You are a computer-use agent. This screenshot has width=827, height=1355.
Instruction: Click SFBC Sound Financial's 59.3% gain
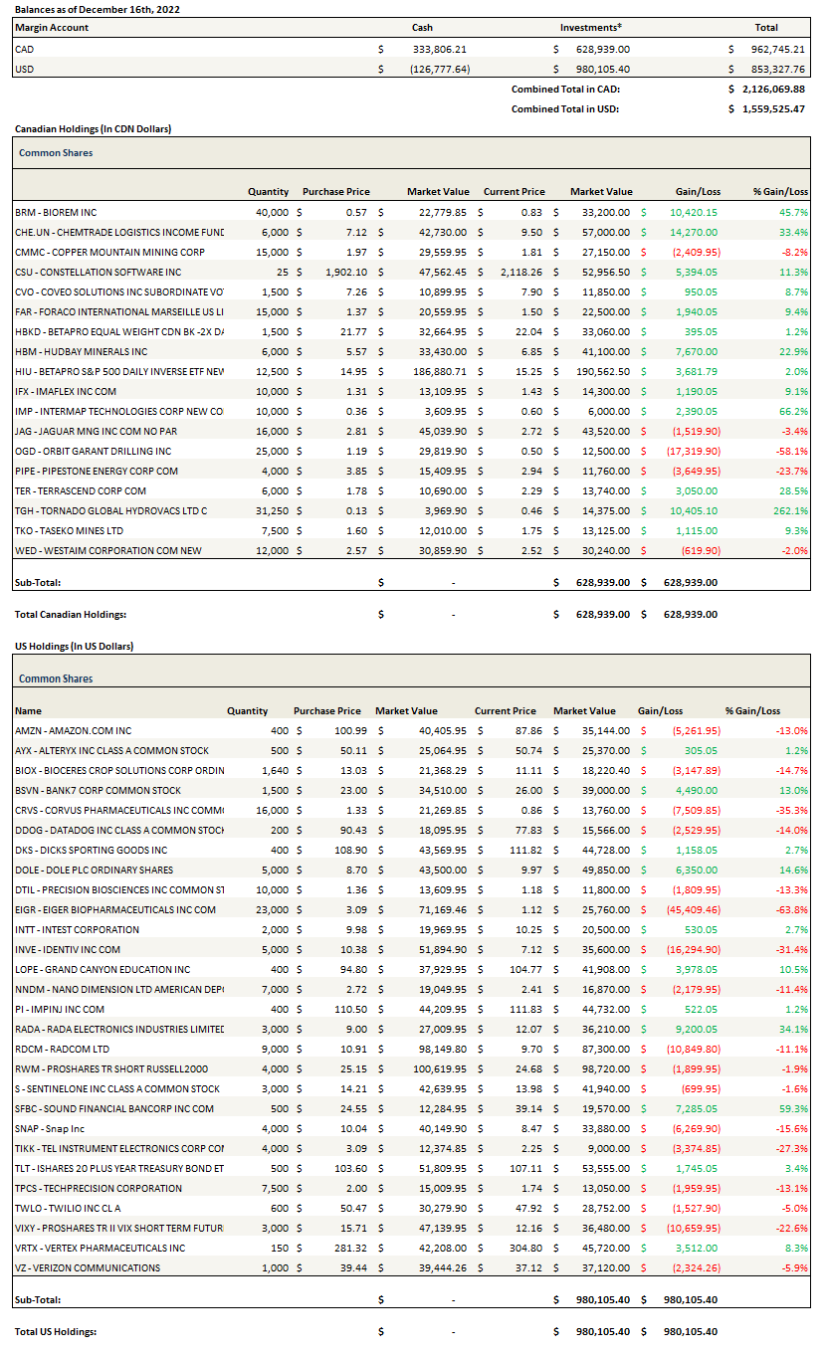click(792, 1108)
